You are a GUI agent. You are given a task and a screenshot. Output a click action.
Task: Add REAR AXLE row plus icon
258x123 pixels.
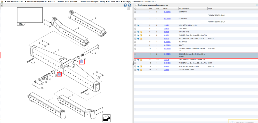(135, 42)
